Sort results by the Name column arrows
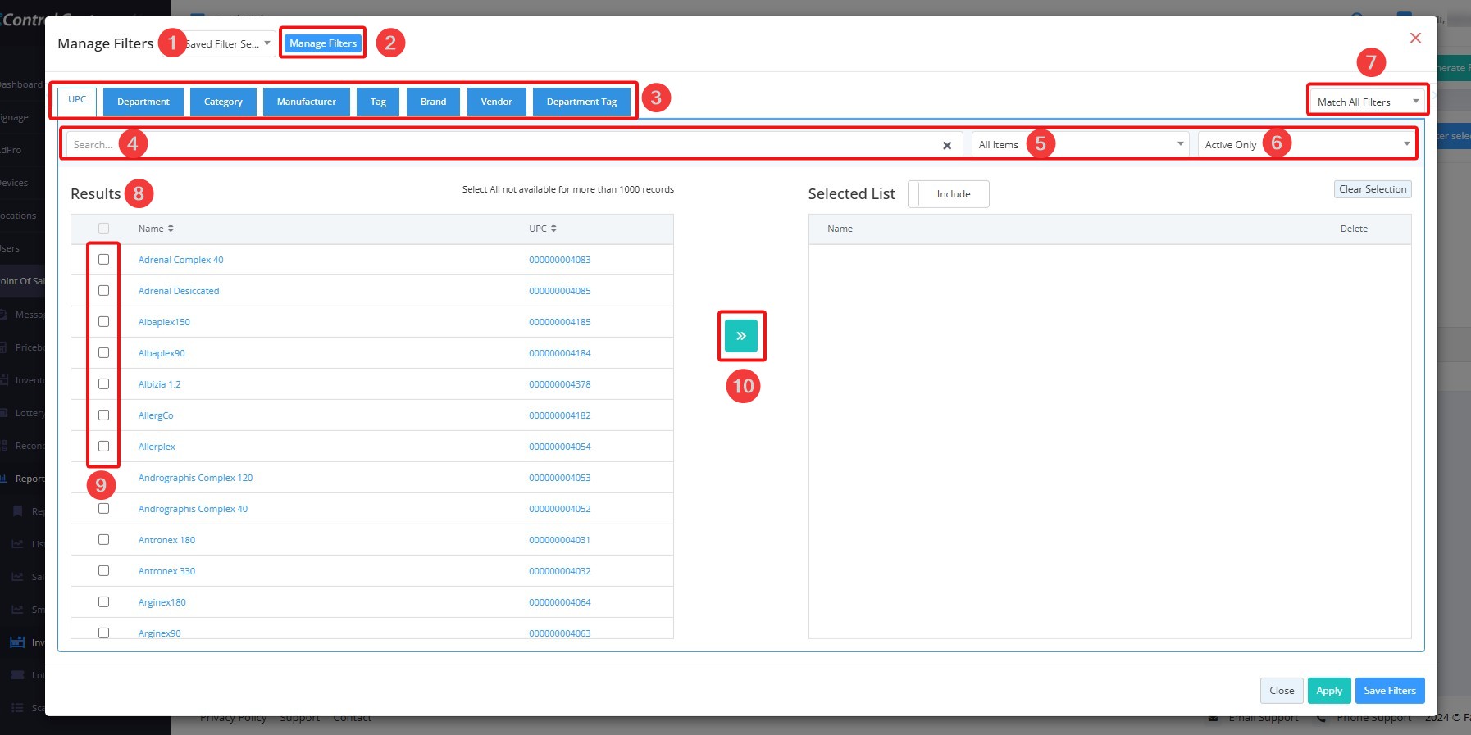This screenshot has width=1471, height=735. click(x=171, y=229)
